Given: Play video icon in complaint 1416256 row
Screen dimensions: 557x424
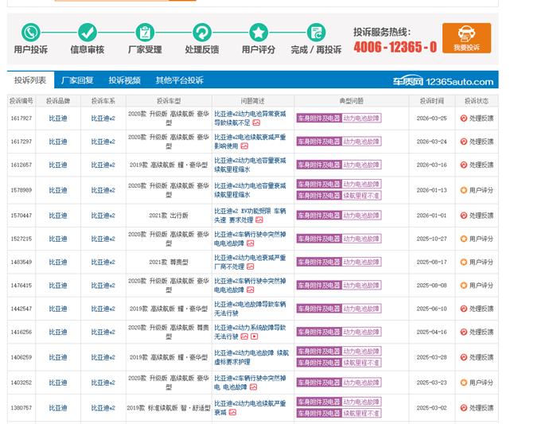Looking at the screenshot, I should 255,336.
